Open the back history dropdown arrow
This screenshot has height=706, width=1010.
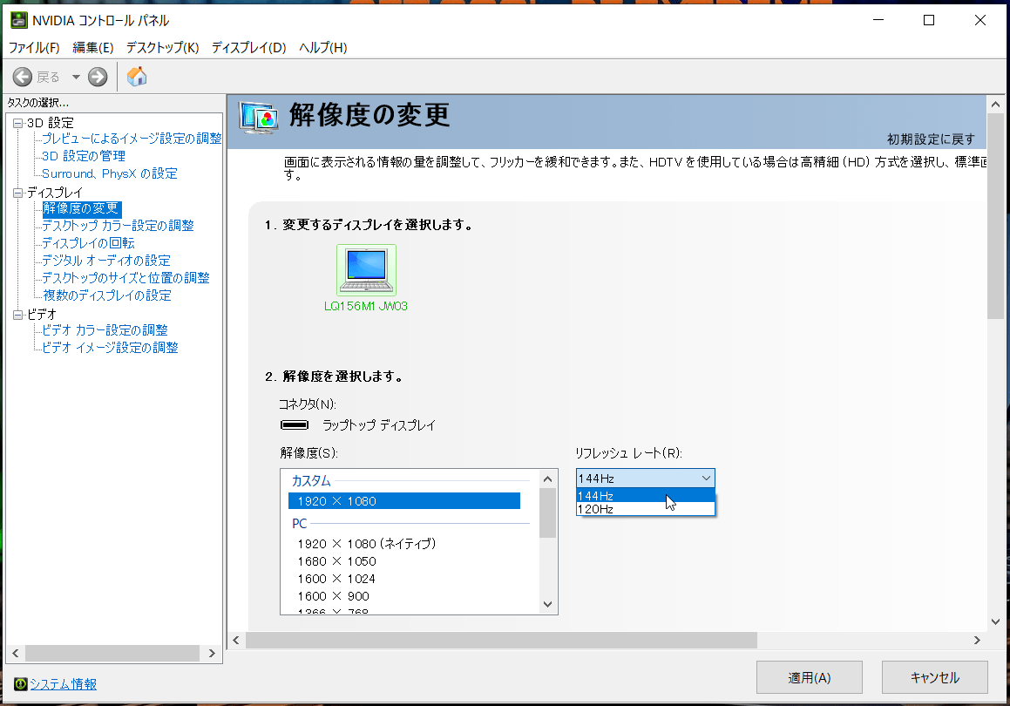[x=76, y=78]
